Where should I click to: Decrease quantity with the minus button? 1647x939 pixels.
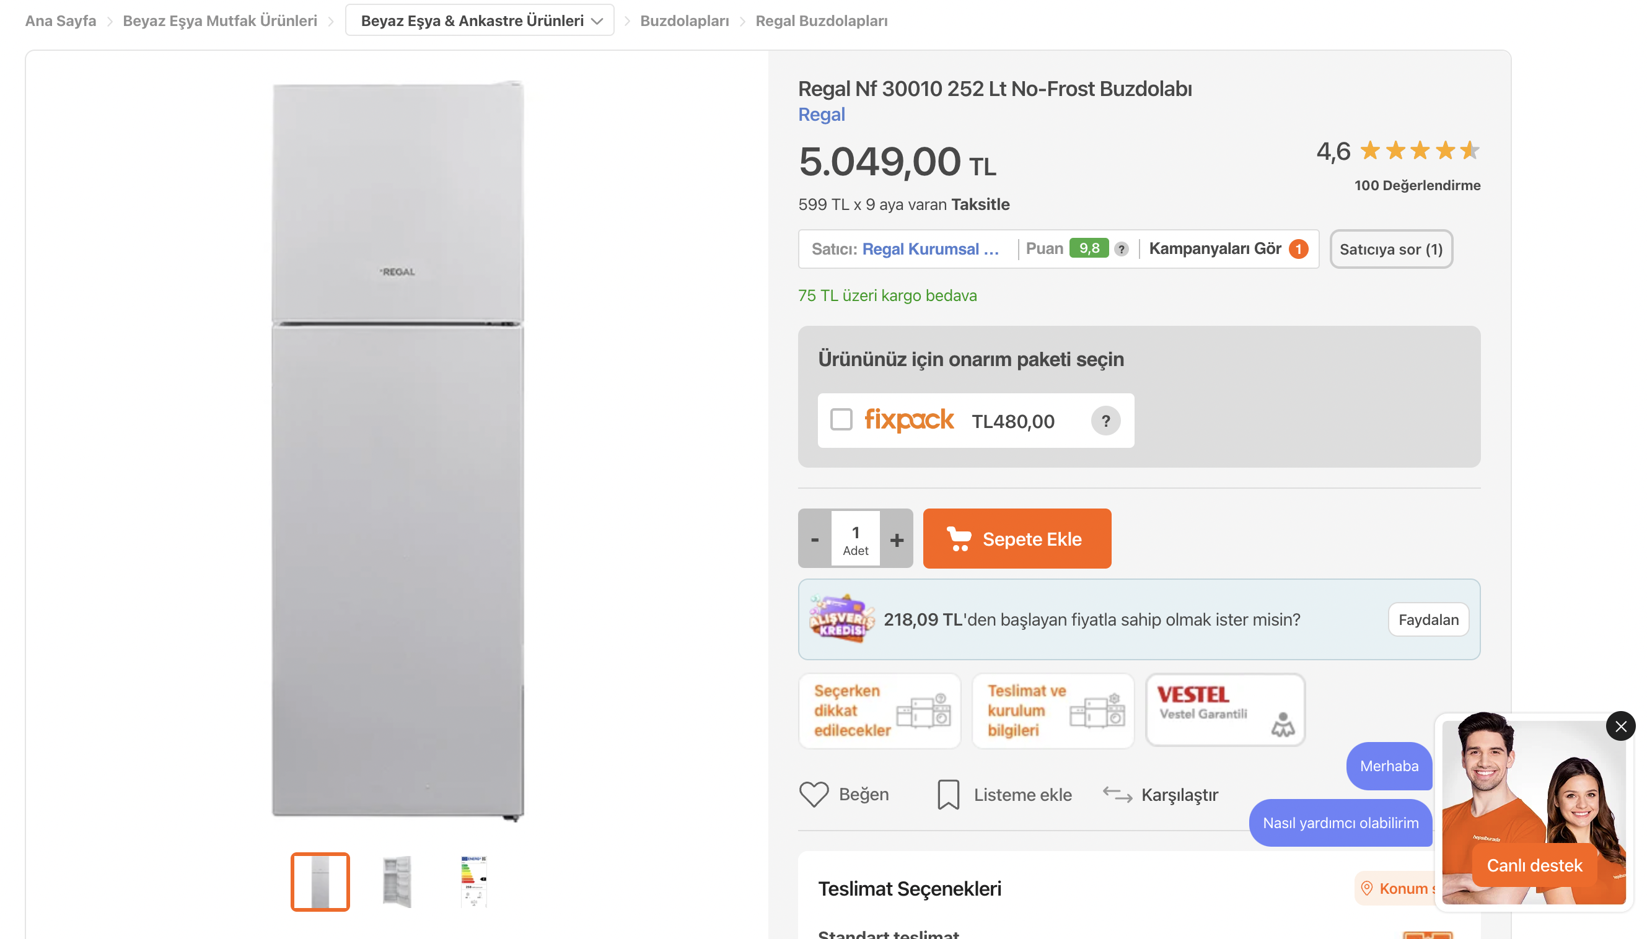coord(814,539)
